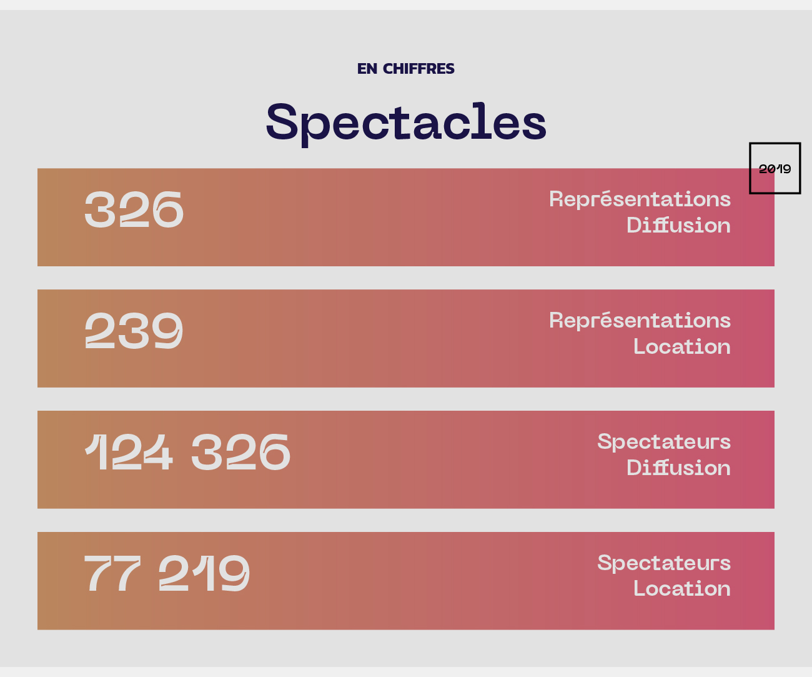
Task: Click the word Location under Spectateurs
Action: coord(682,588)
